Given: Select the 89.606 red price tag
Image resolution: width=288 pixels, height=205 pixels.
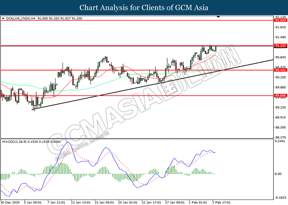Looking at the screenshot, I should (281, 96).
